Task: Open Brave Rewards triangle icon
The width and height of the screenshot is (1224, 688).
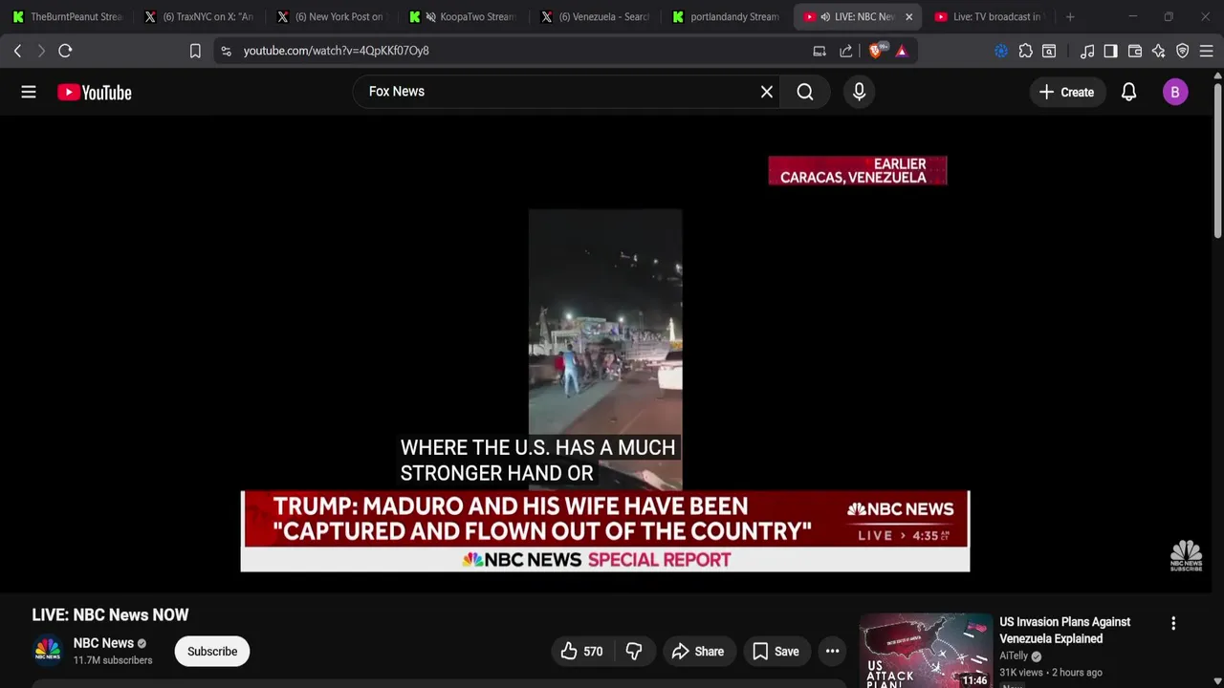Action: (901, 51)
